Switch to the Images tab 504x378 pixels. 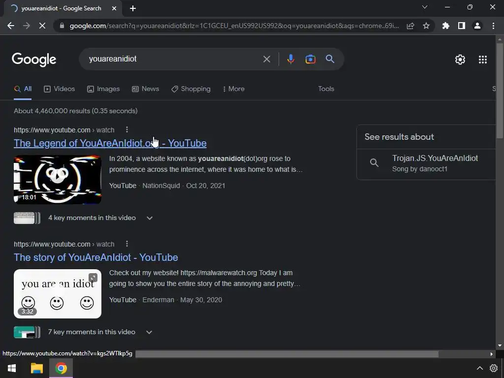coord(103,89)
